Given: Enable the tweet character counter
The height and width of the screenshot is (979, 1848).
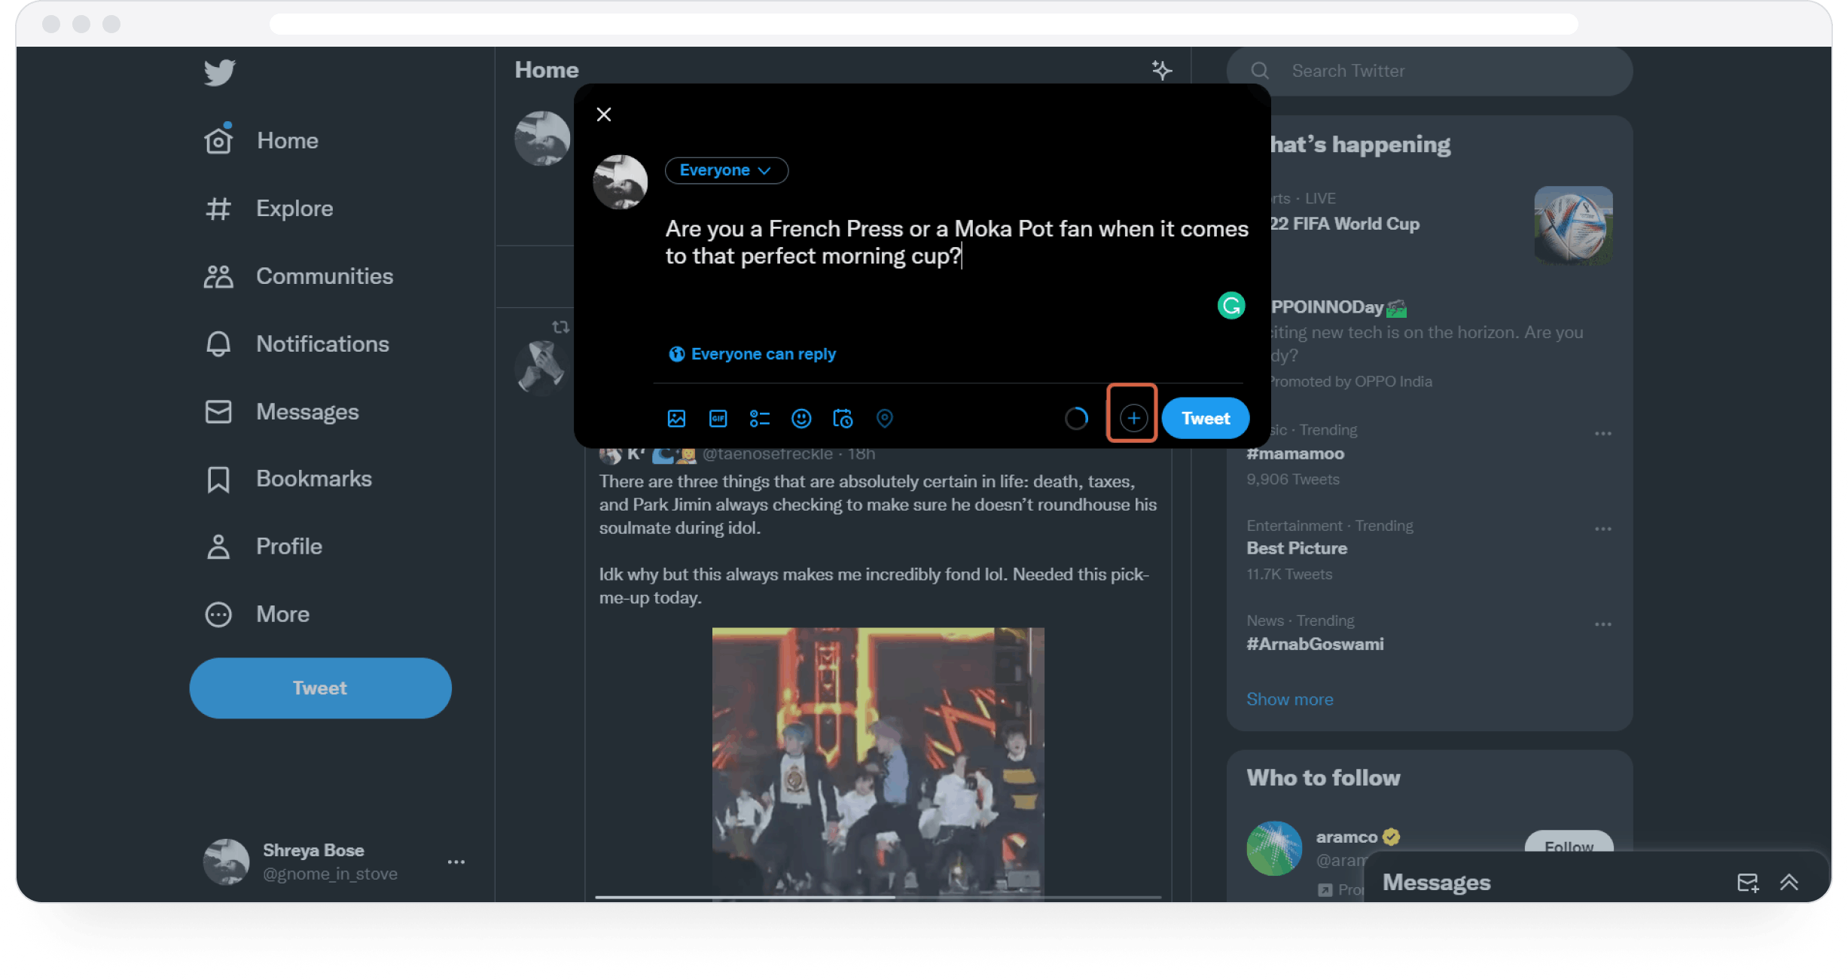Looking at the screenshot, I should [x=1075, y=416].
